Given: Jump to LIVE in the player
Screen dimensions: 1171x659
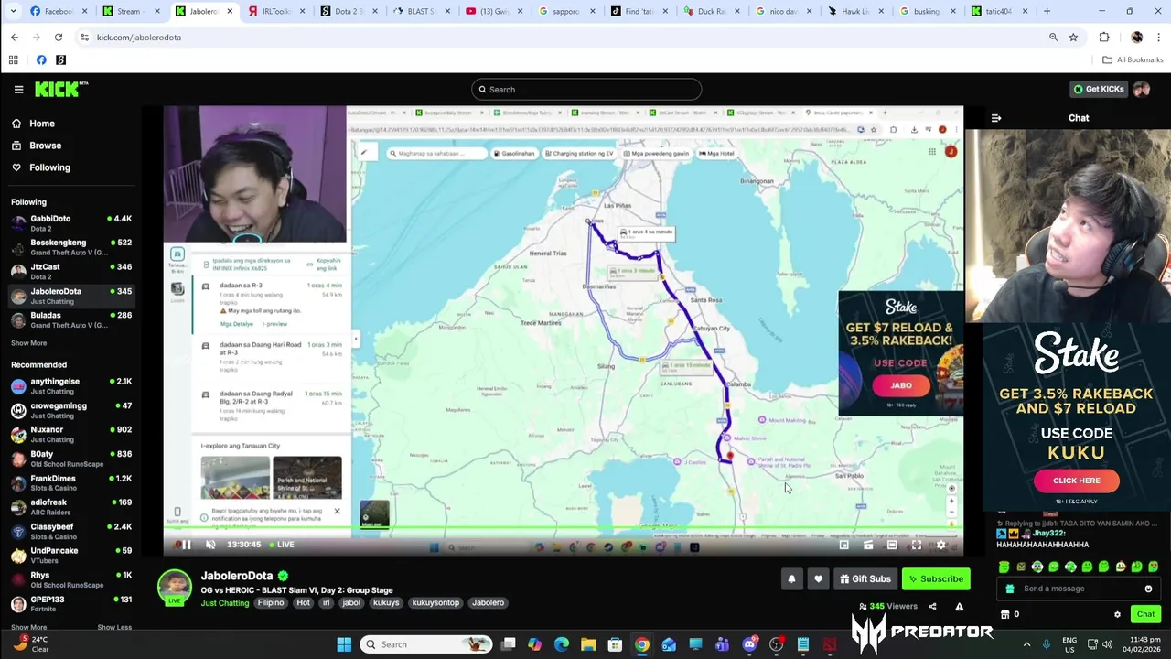Looking at the screenshot, I should 282,545.
